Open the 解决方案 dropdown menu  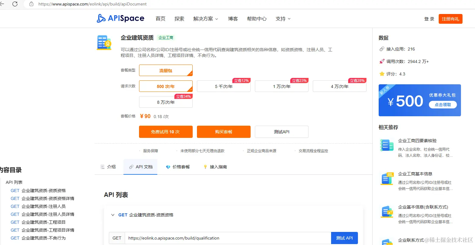click(x=206, y=19)
